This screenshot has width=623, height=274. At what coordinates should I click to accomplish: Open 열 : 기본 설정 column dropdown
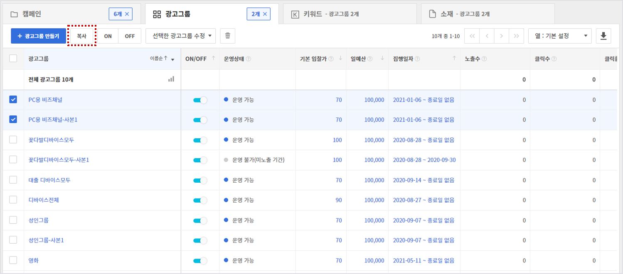[x=560, y=36]
